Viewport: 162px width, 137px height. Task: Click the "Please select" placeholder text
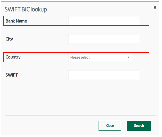point(80,57)
